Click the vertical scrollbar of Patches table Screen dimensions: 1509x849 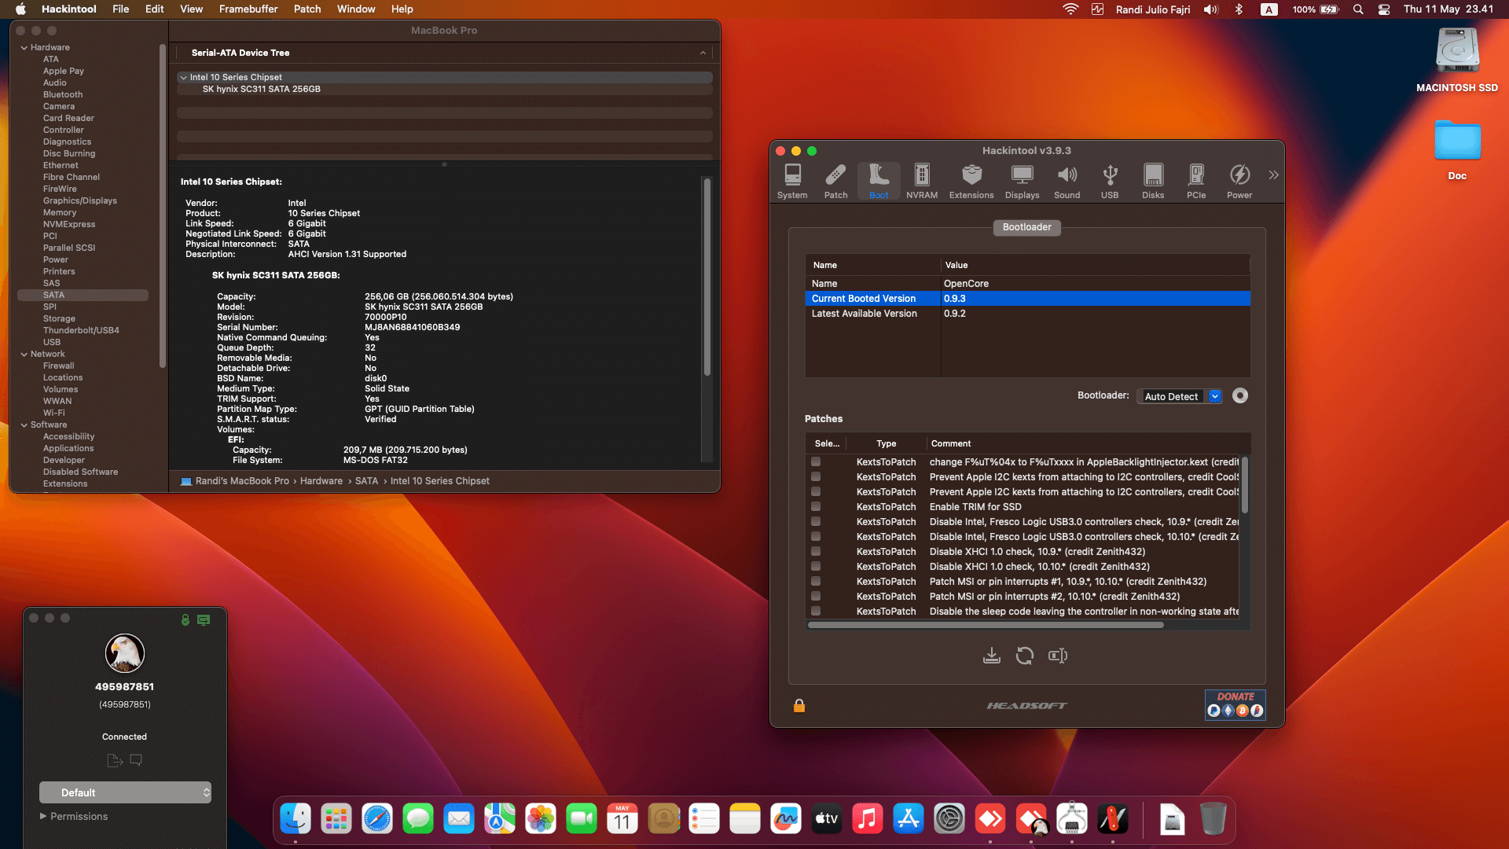(1245, 486)
